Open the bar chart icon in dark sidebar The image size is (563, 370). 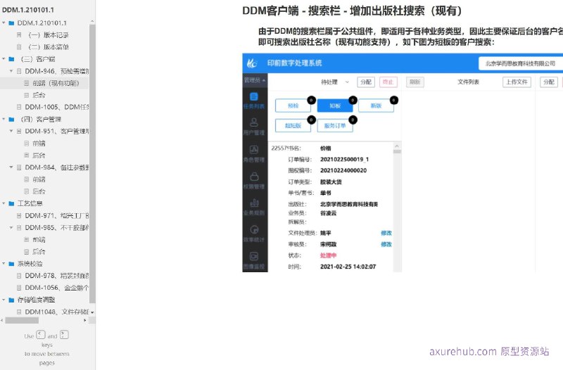(x=254, y=203)
